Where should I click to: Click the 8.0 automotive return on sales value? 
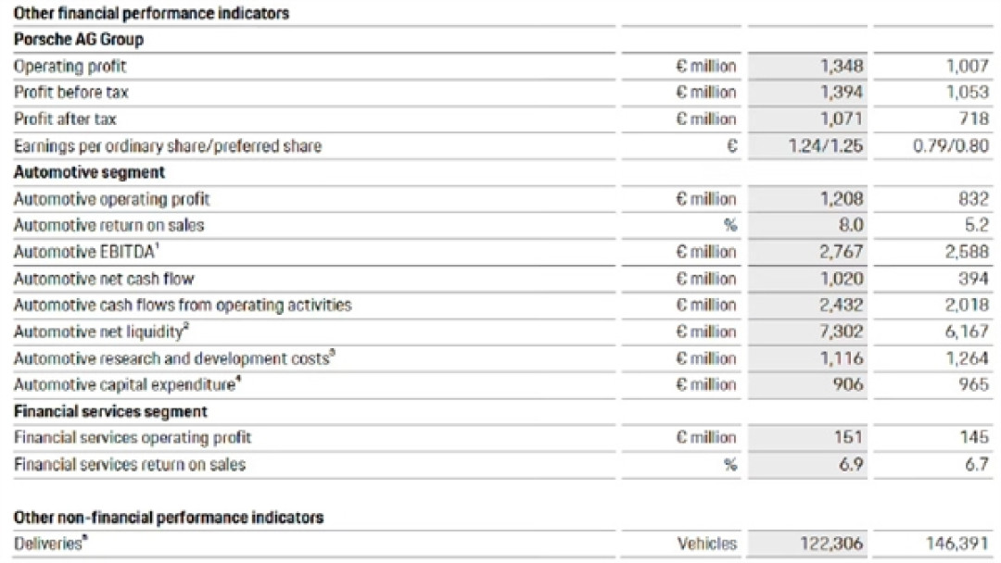click(851, 225)
